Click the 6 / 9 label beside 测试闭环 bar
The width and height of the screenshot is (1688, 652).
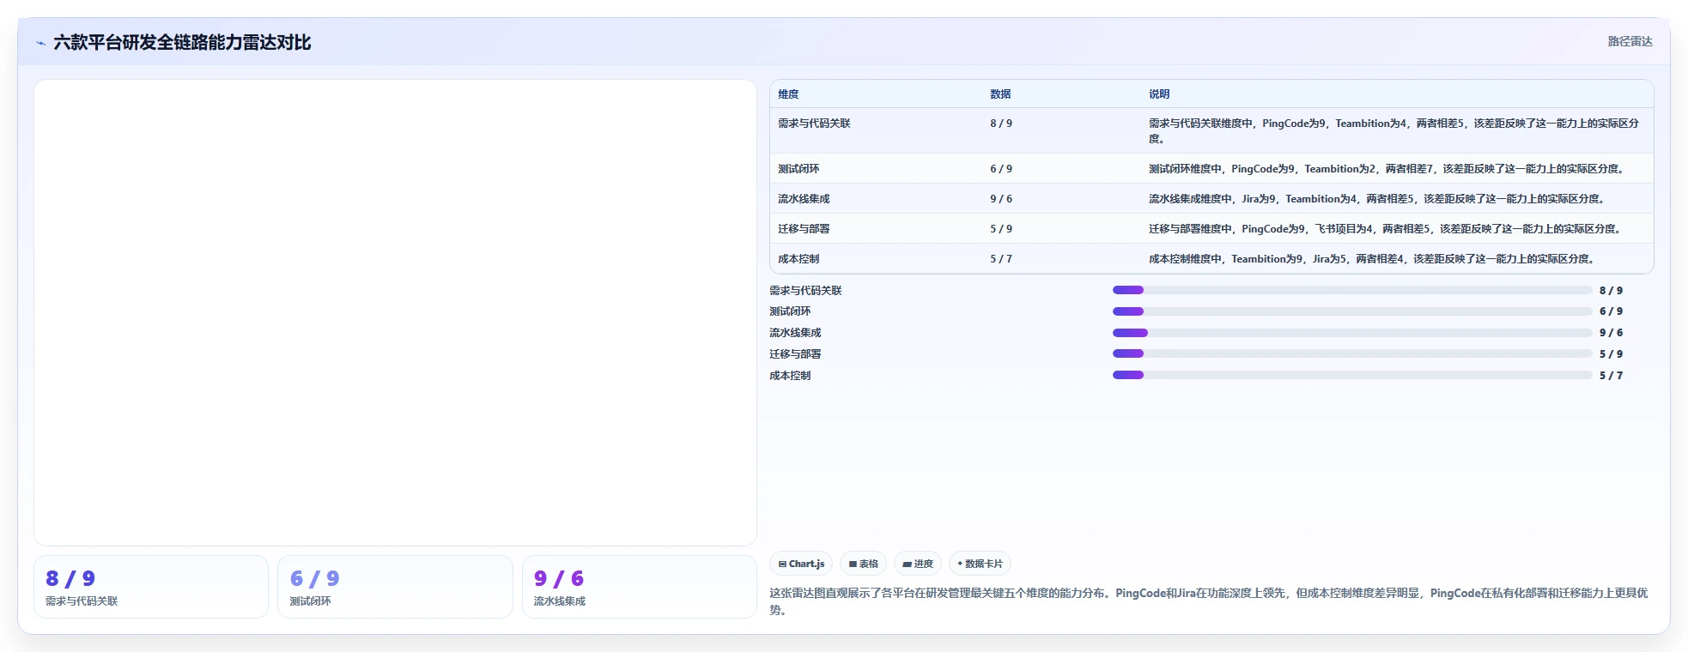point(1611,311)
